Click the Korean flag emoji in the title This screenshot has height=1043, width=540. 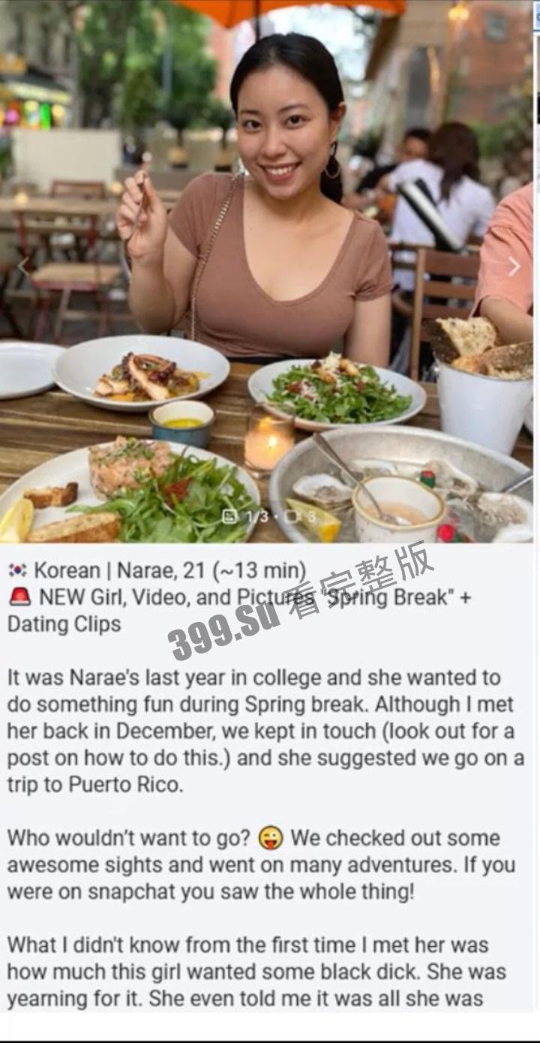[16, 570]
